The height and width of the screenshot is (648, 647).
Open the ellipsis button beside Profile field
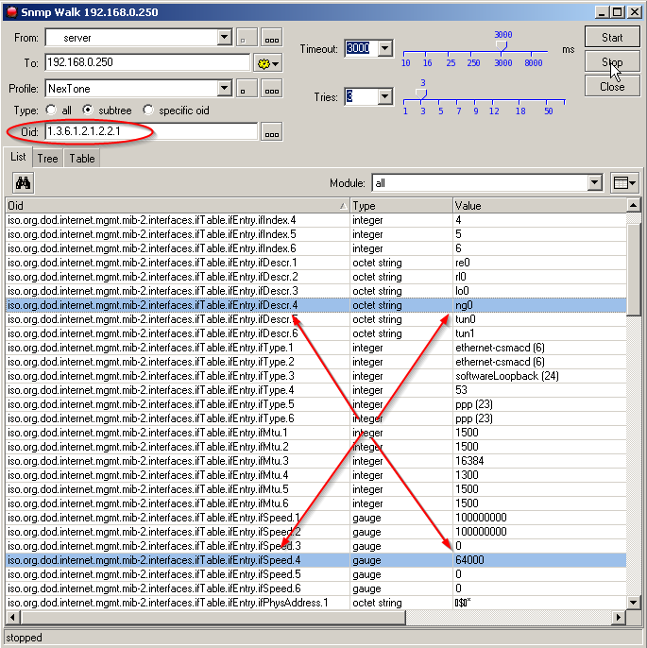pyautogui.click(x=272, y=89)
